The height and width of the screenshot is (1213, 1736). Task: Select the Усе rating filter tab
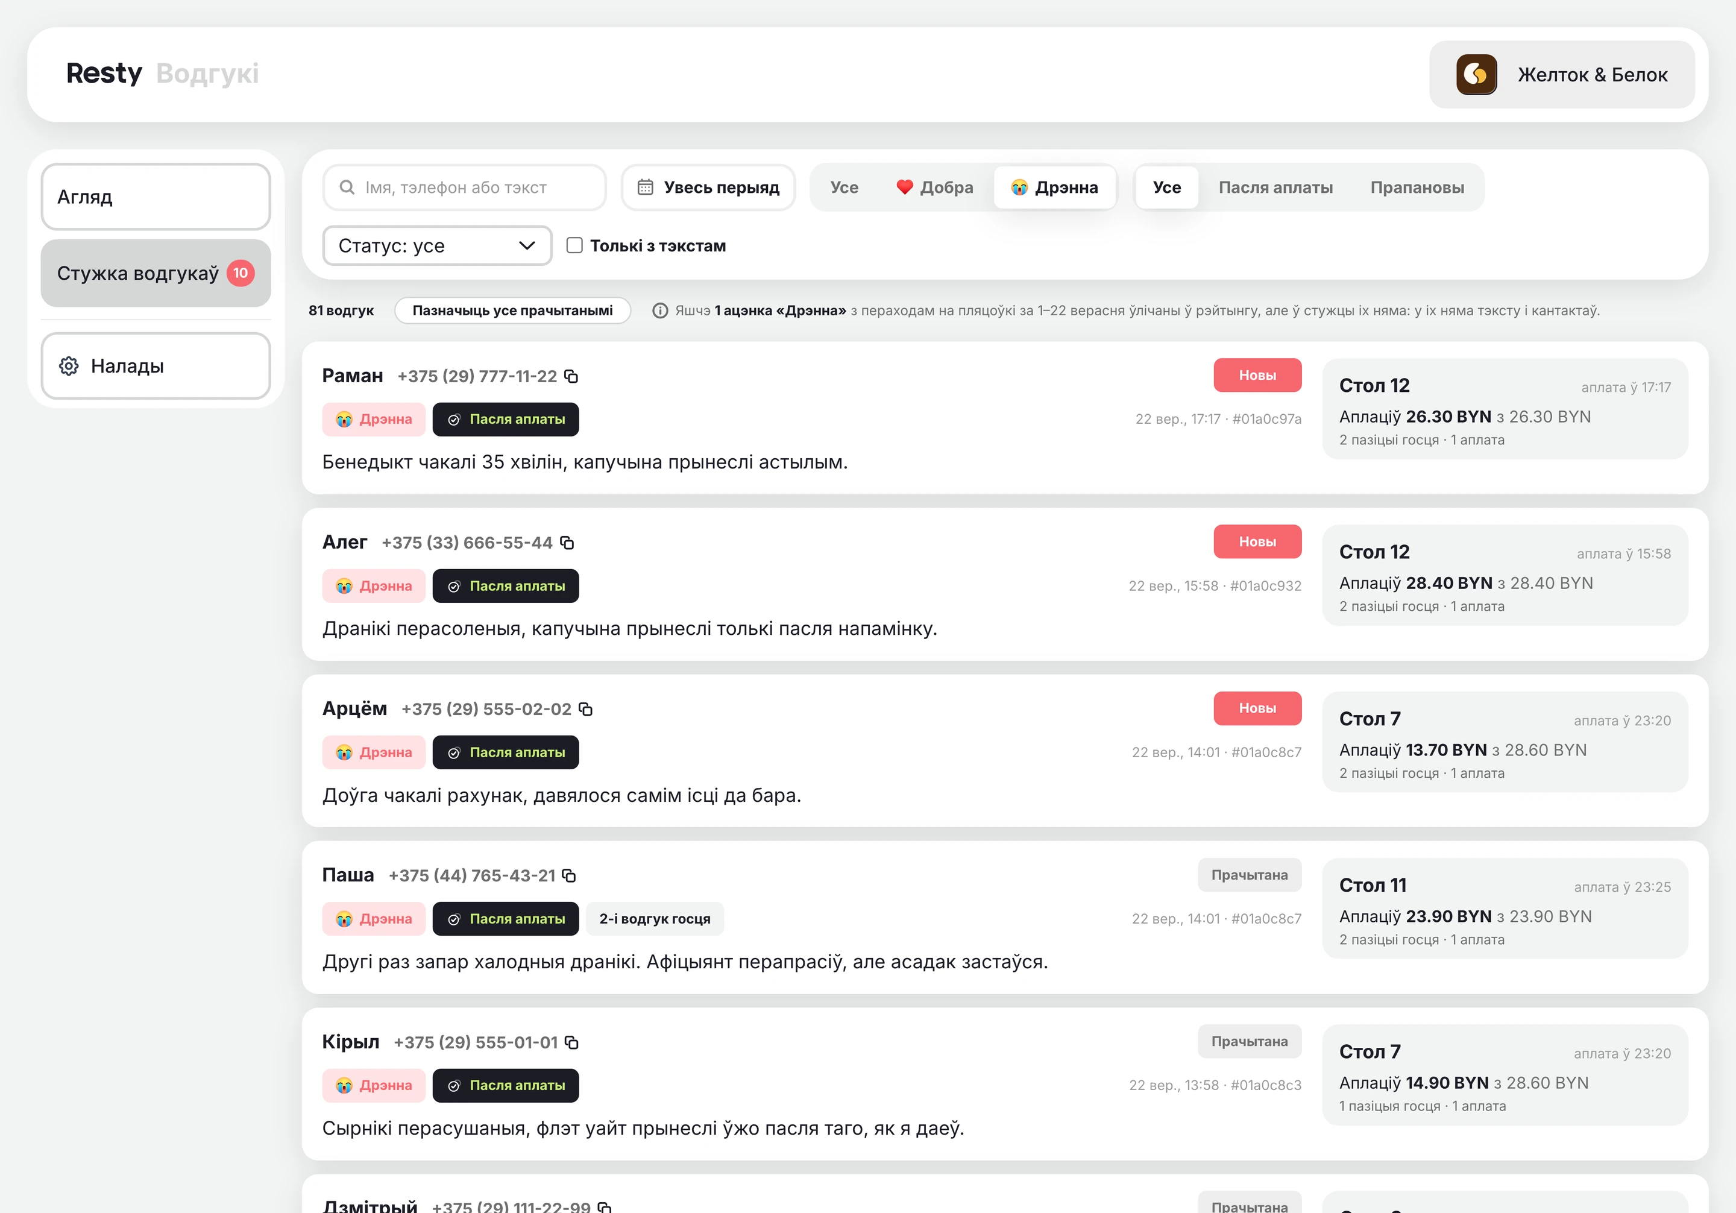click(844, 187)
